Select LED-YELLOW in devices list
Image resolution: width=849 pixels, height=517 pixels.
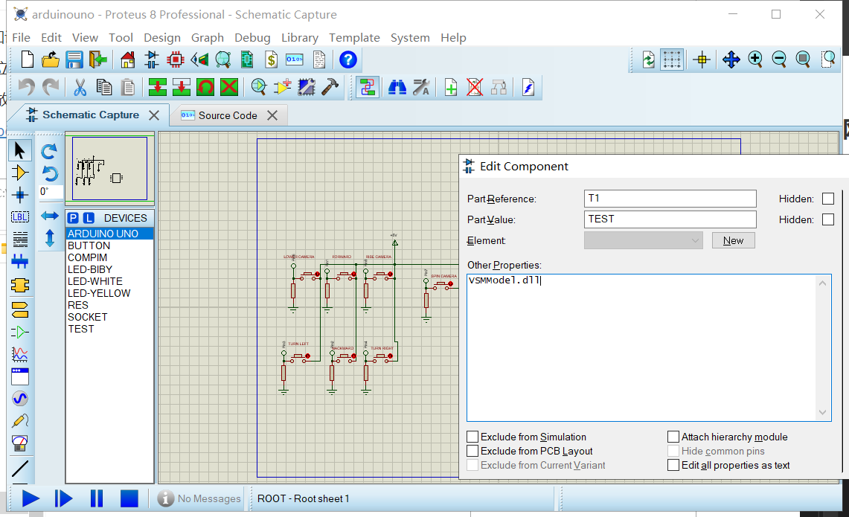point(110,293)
